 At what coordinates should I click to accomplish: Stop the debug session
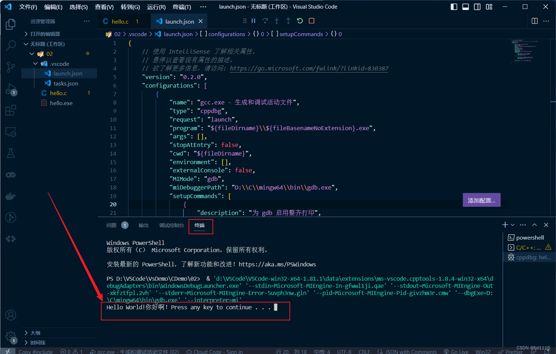point(312,21)
